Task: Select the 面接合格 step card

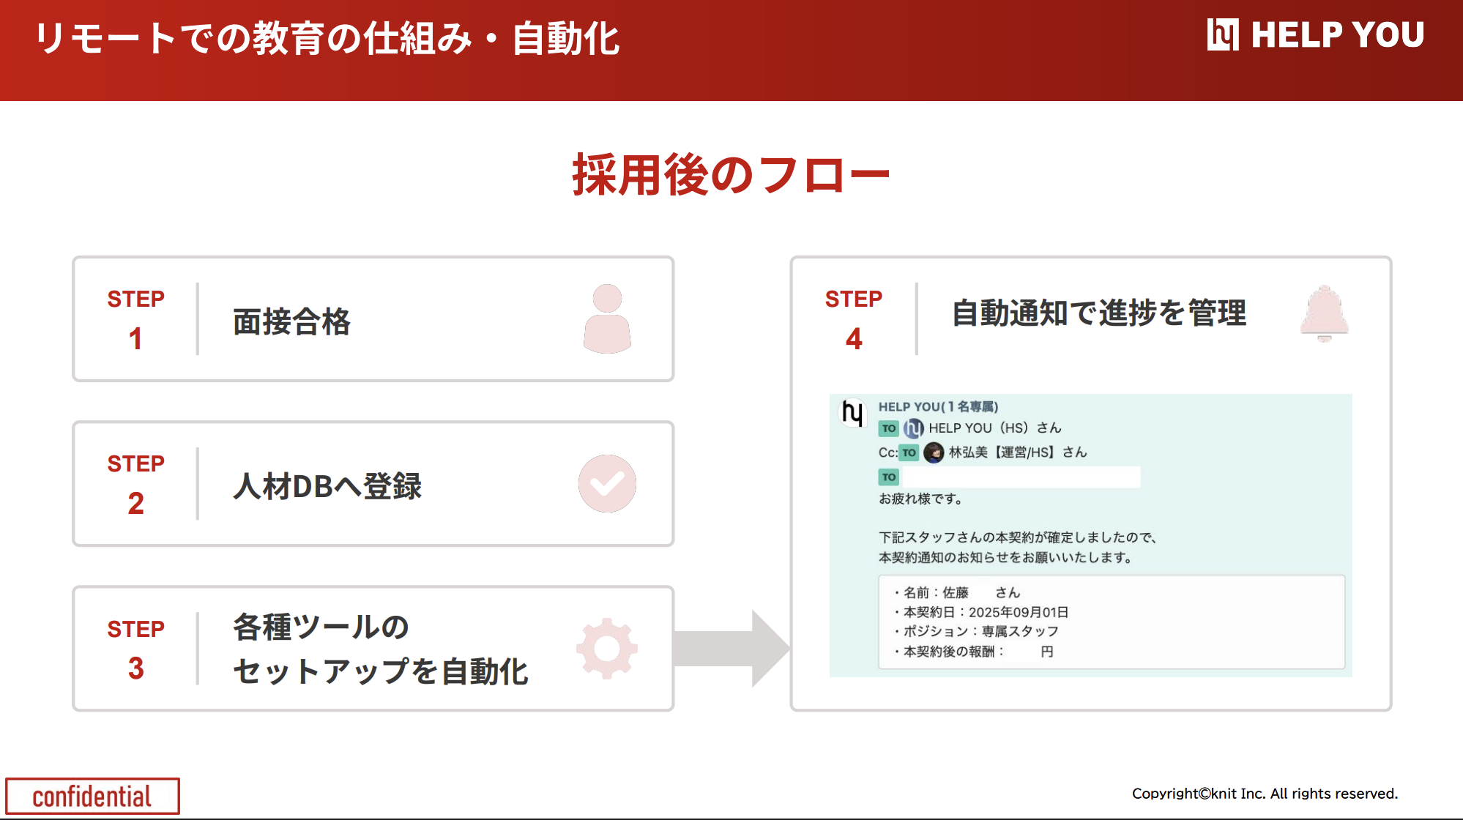Action: (x=373, y=319)
